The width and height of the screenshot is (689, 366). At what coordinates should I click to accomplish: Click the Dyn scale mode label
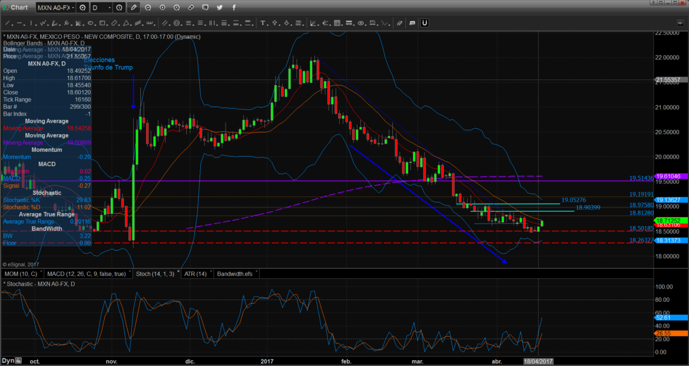[x=8, y=361]
